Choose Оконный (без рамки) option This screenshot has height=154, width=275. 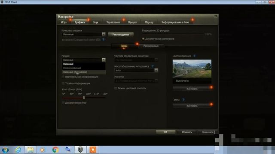pos(84,72)
